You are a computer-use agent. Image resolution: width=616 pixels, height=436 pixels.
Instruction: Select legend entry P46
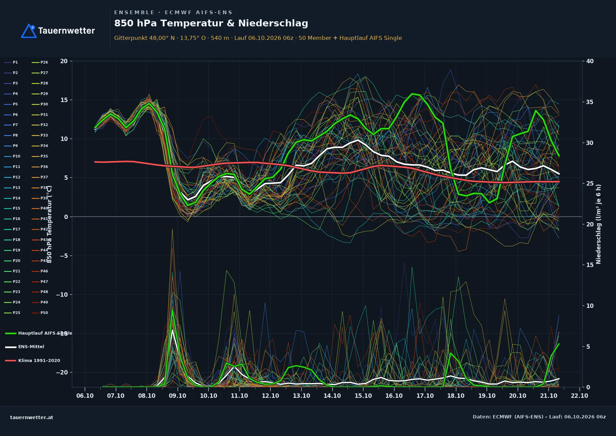point(40,271)
